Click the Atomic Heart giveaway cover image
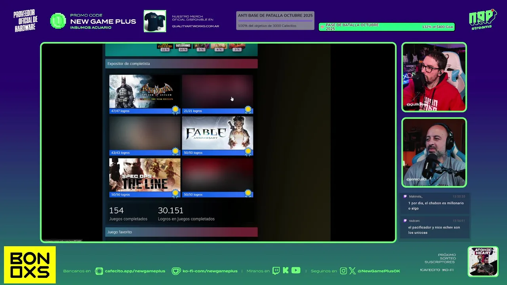 pos(483,262)
